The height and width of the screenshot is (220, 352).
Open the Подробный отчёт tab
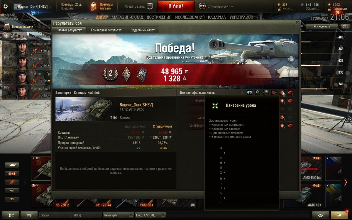[x=143, y=30]
